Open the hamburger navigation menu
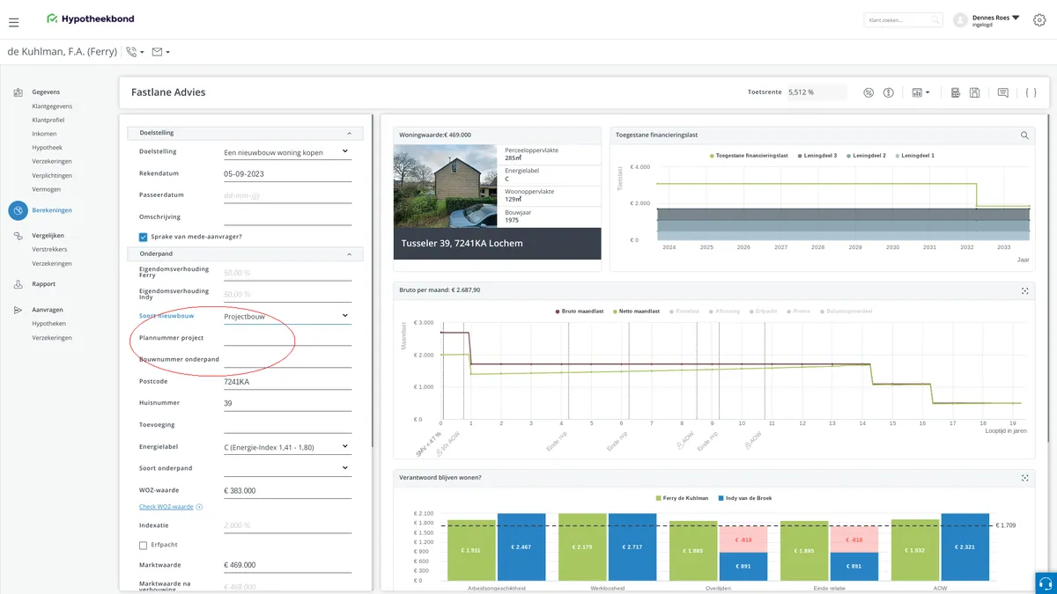 click(x=13, y=22)
